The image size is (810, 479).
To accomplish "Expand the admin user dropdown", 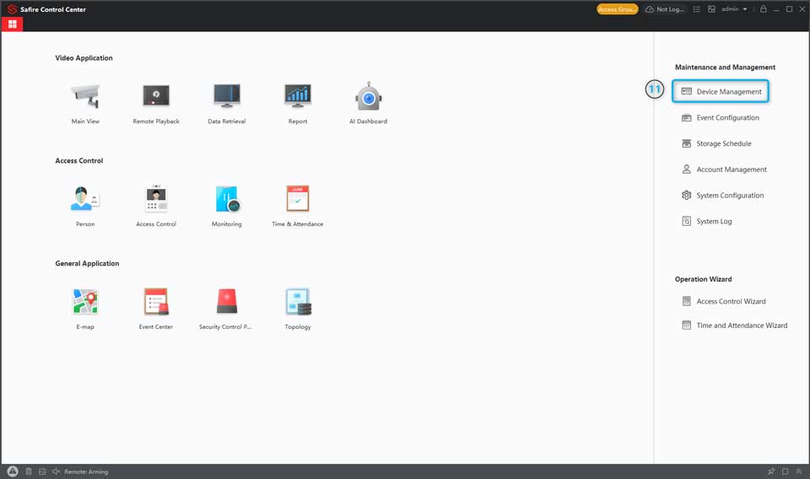I will click(x=734, y=9).
